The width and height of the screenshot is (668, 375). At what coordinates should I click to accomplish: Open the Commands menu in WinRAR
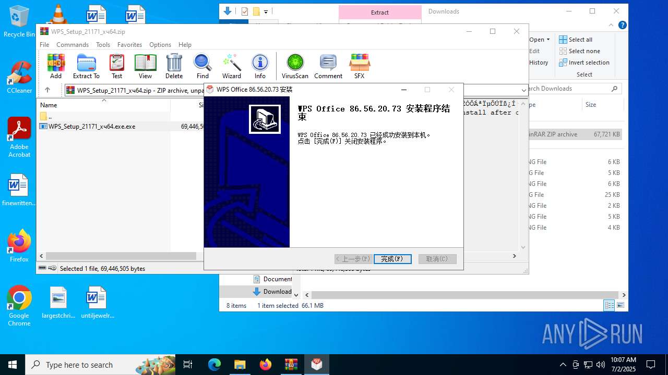[73, 45]
